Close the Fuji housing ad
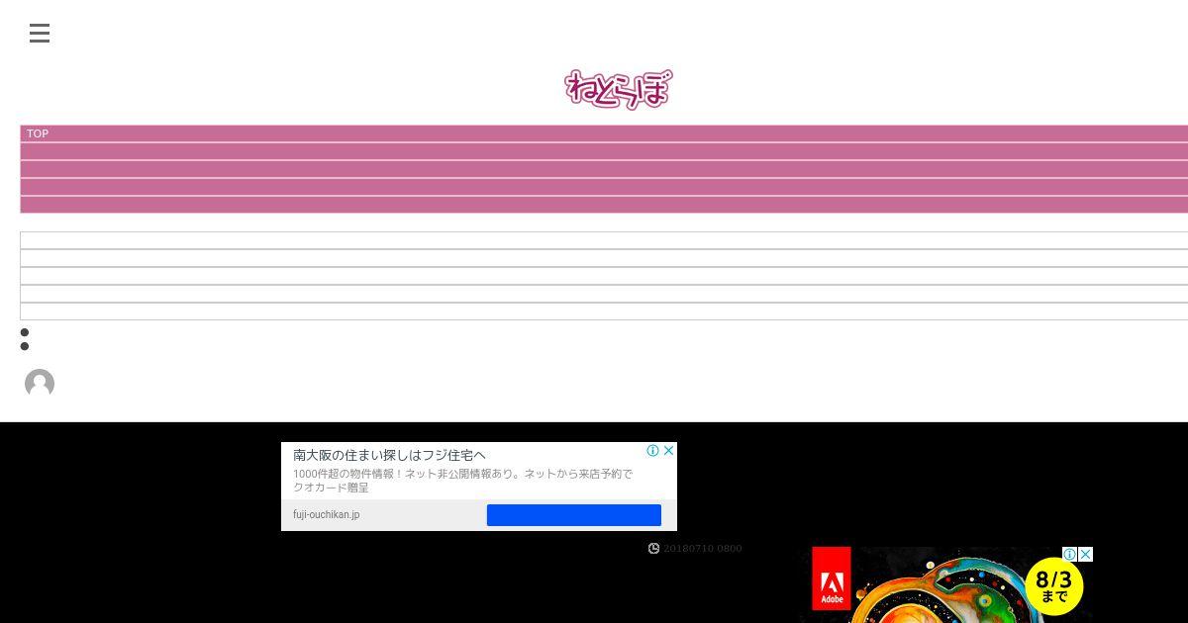Screen dimensions: 1188x623 (669, 450)
